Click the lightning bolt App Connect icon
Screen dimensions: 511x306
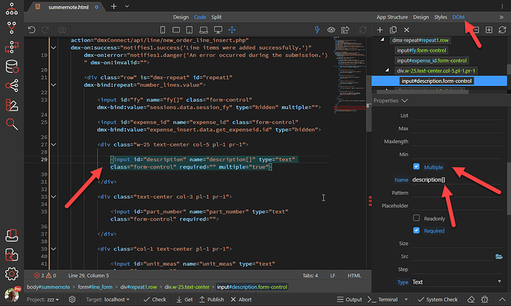pos(317,30)
